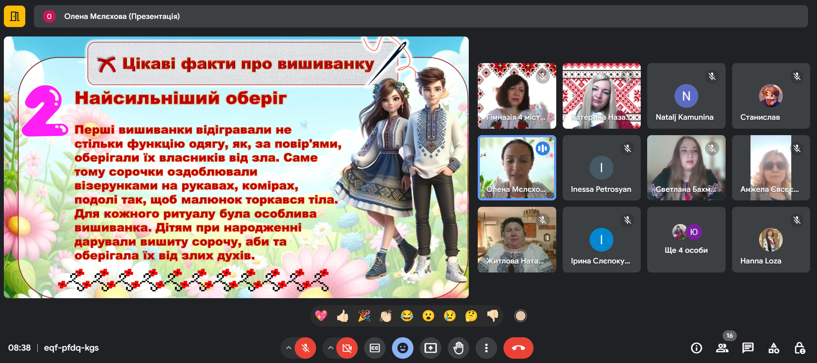The image size is (817, 363).
Task: Leave the call with red button
Action: click(x=518, y=348)
